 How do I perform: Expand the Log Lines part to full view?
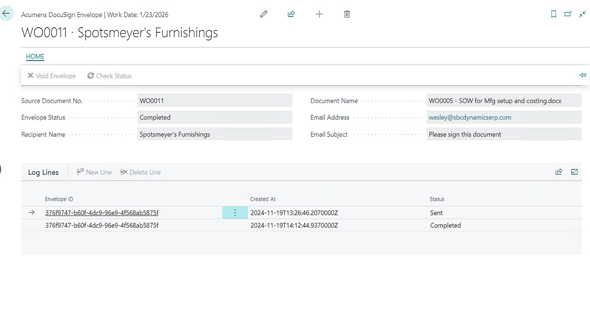point(574,172)
